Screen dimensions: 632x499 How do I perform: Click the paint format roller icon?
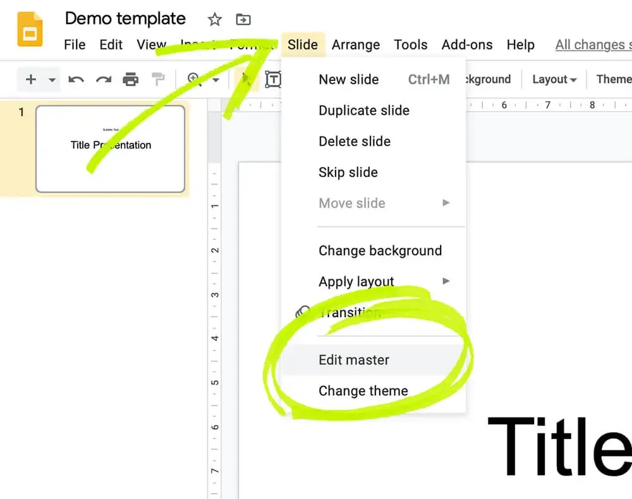(x=158, y=80)
